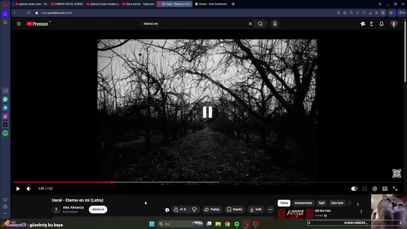Select the 'Tümü' filter chip
This screenshot has height=229, width=407.
tap(284, 203)
